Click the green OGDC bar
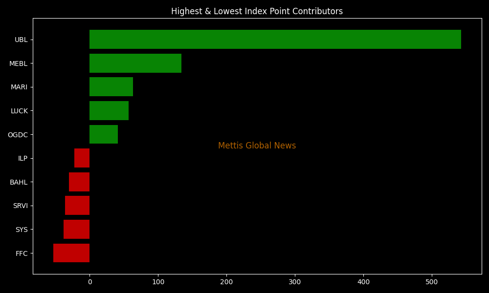 [104, 134]
